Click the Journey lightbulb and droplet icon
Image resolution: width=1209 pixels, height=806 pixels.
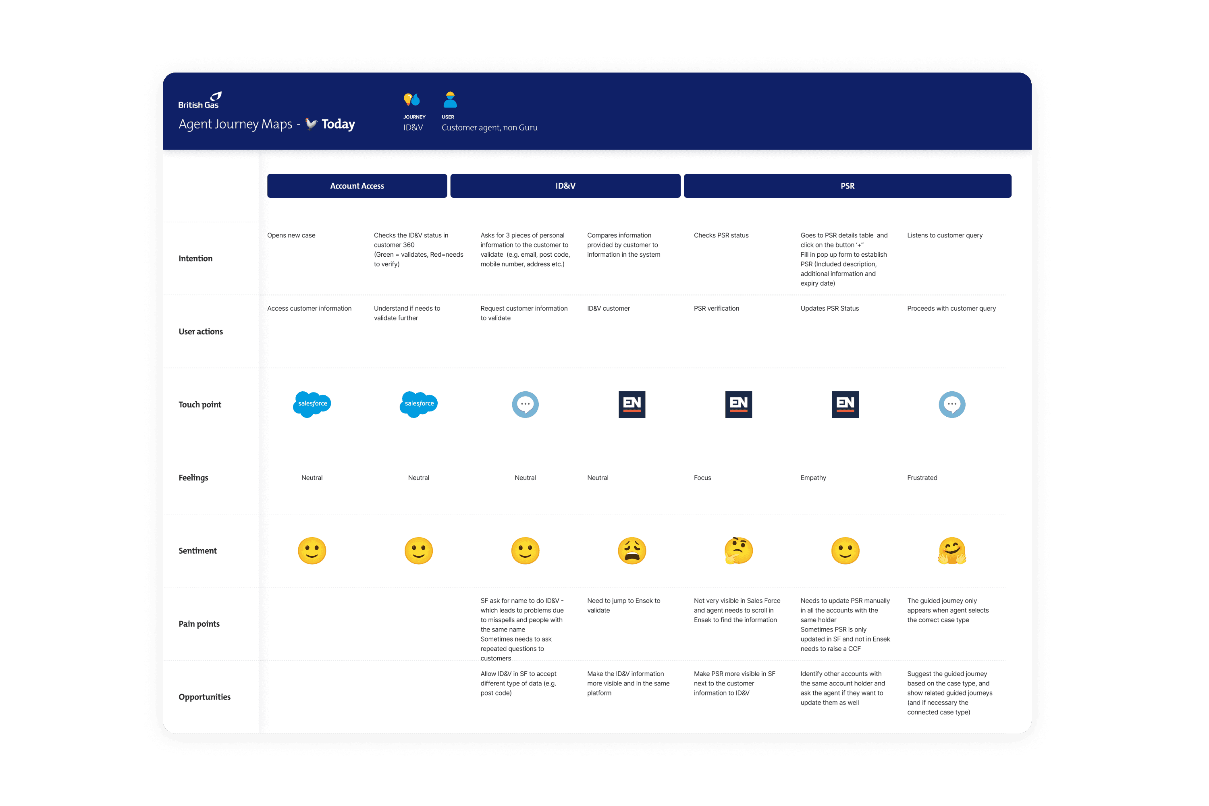(x=412, y=99)
